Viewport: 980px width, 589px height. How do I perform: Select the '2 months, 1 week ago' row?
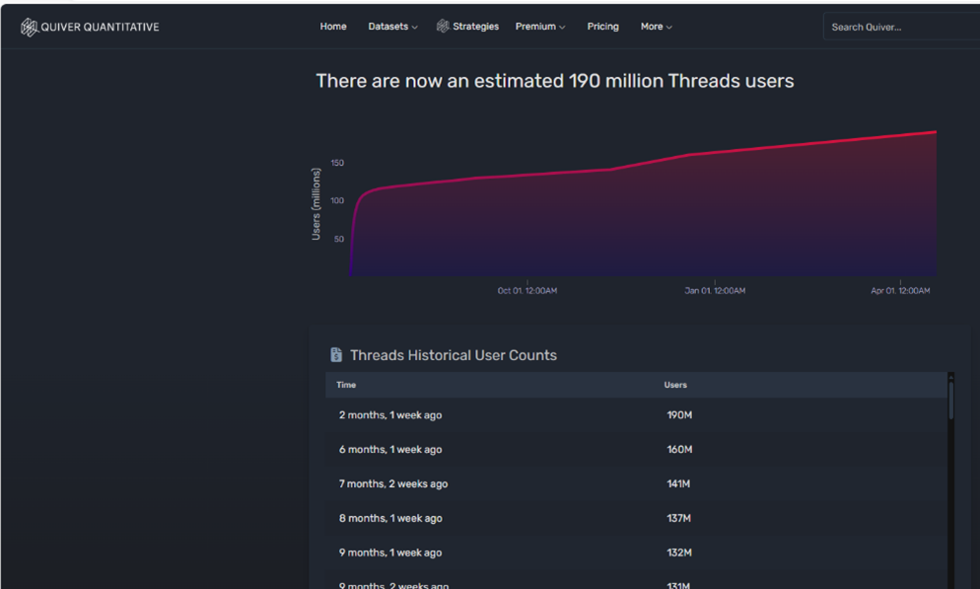tap(636, 415)
